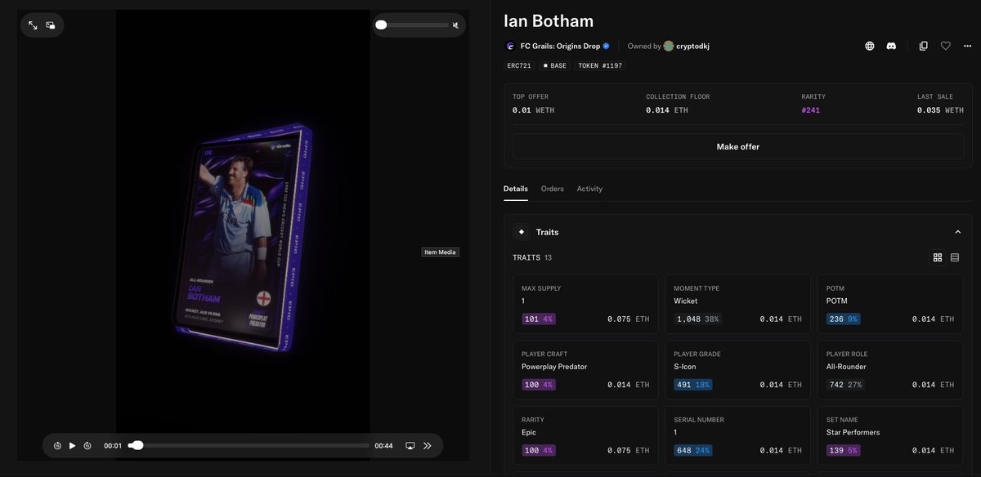
Task: Click the 101 4% badge in Max Supply
Action: coord(538,319)
